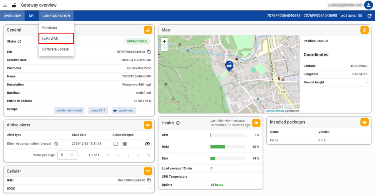Open the user account avatar

click(368, 5)
